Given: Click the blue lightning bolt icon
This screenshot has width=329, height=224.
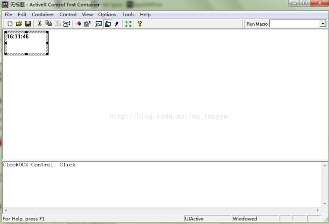Looking at the screenshot, I should coord(117,24).
